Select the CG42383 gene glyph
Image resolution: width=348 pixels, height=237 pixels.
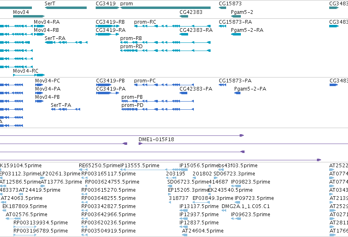point(184,16)
